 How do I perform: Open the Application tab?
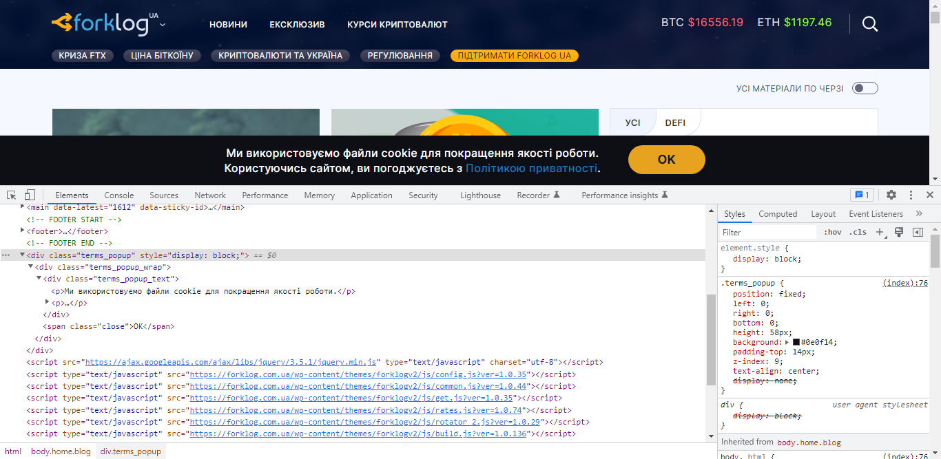click(x=371, y=195)
